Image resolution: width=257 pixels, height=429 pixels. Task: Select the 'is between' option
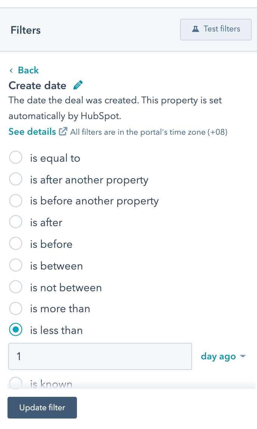pos(16,265)
